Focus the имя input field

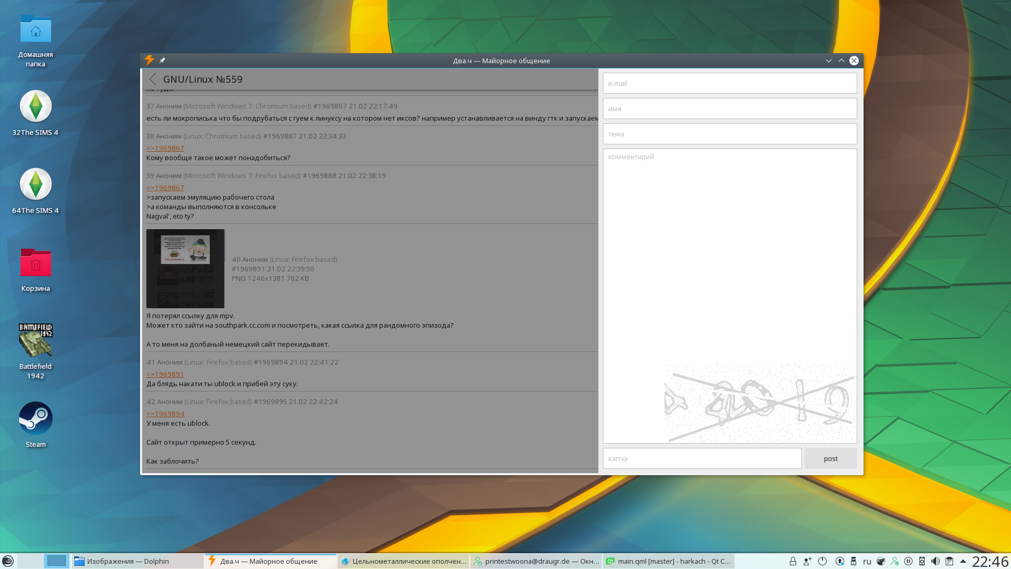point(730,109)
